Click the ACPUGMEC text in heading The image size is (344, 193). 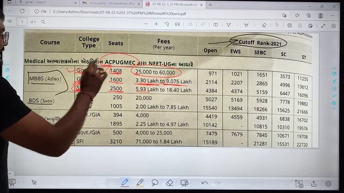[120, 63]
